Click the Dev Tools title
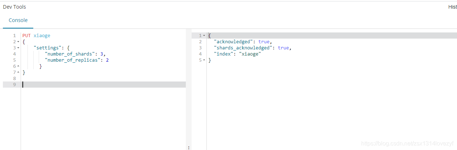The image size is (457, 150). coord(14,7)
